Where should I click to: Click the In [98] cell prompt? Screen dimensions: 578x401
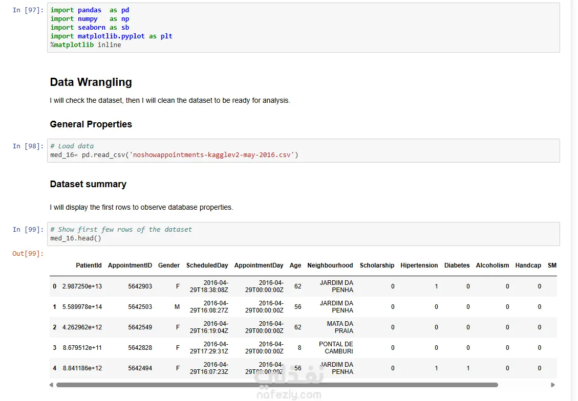(28, 146)
